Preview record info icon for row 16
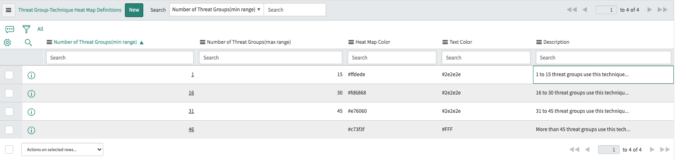The image size is (675, 159). coord(31,94)
